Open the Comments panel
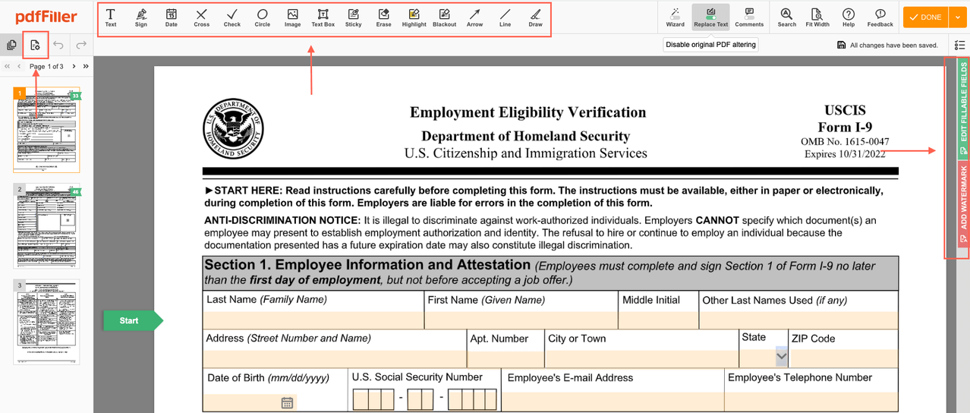Screen dimensions: 970x413 click(x=749, y=17)
